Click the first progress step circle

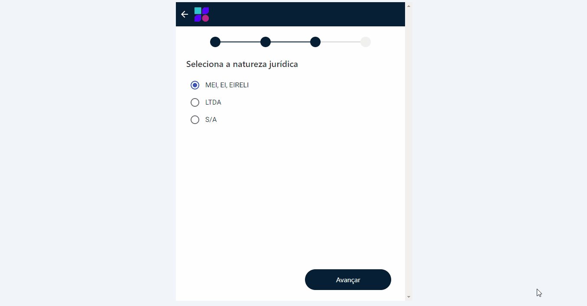point(215,42)
